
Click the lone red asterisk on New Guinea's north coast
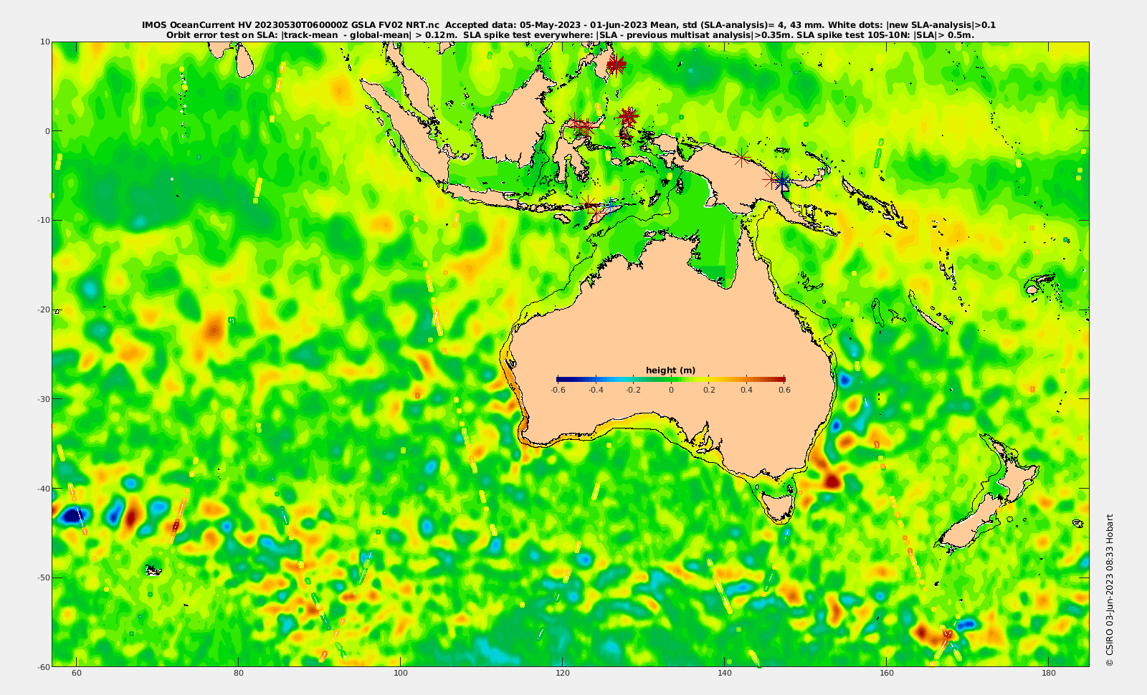(x=742, y=156)
